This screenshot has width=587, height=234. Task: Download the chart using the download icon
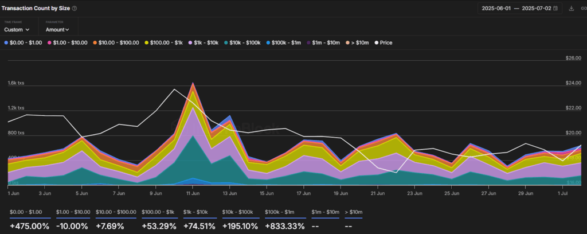coord(572,8)
